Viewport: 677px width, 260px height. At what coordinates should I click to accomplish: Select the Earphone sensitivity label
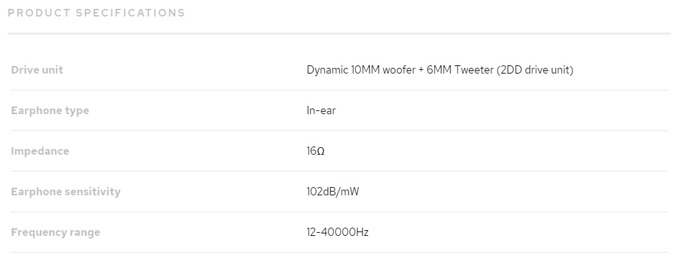point(65,192)
